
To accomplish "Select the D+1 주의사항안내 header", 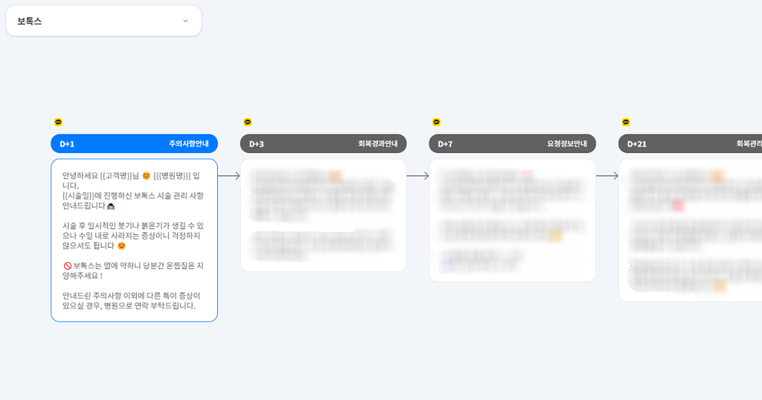I will click(x=134, y=143).
